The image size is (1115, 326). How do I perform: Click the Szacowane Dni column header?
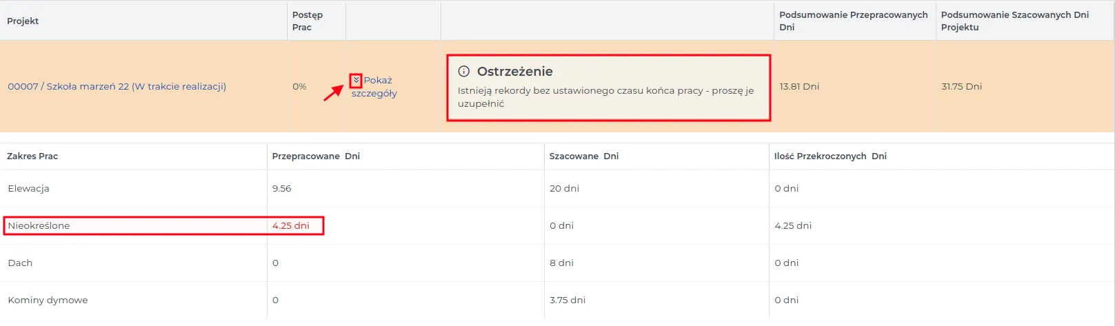click(x=584, y=156)
